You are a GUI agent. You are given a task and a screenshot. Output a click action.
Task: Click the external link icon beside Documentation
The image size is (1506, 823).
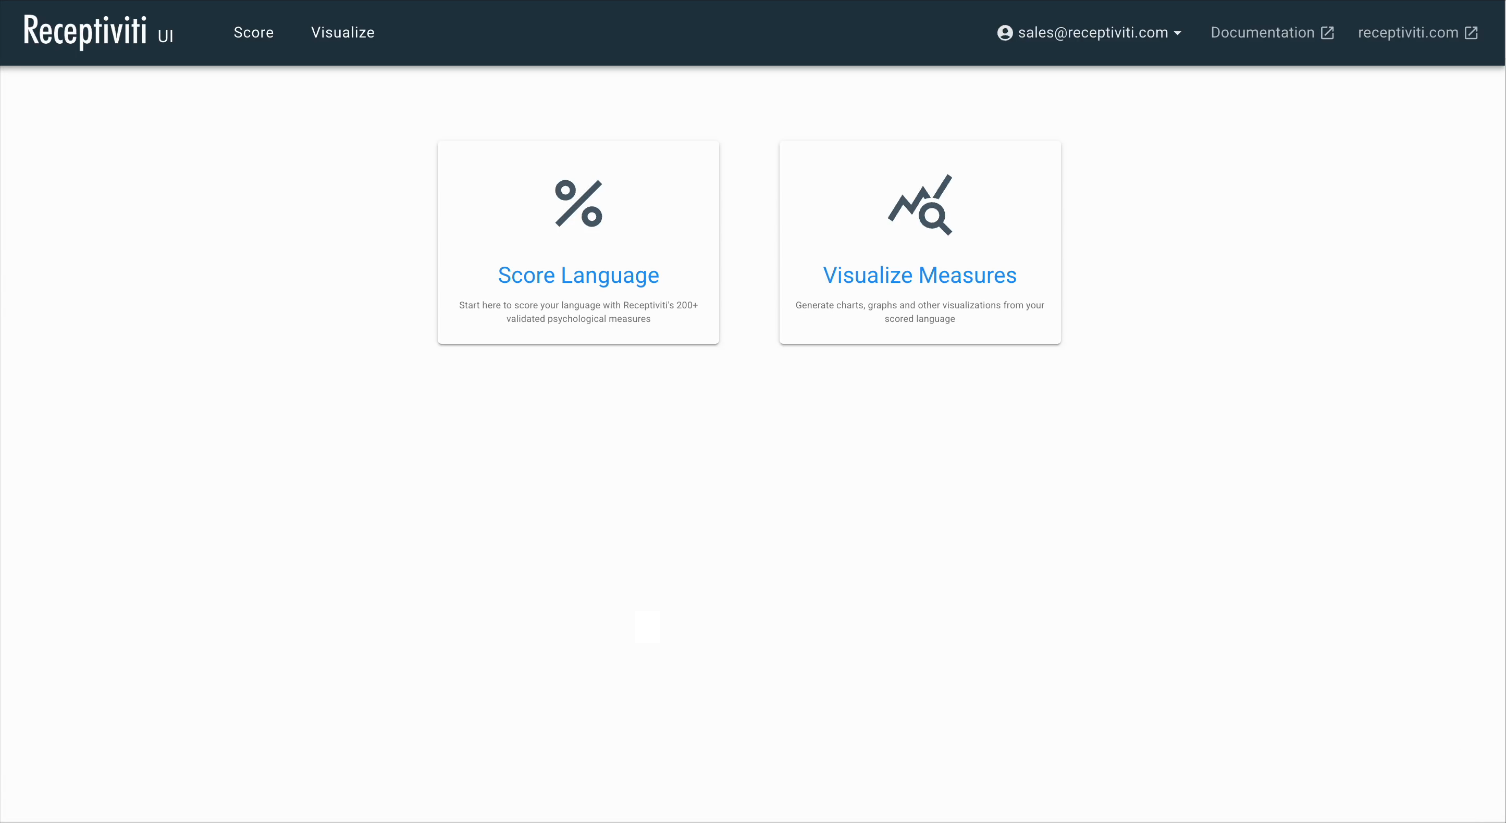[1327, 33]
